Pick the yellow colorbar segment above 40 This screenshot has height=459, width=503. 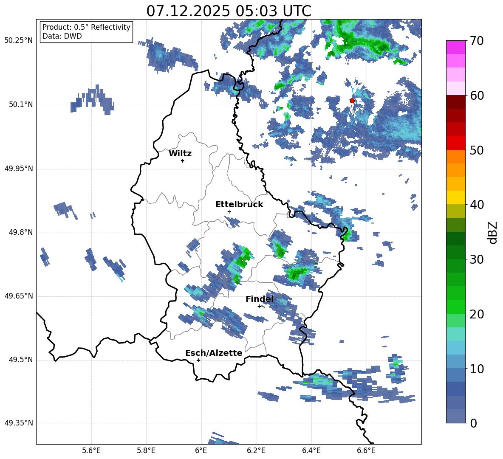click(455, 197)
